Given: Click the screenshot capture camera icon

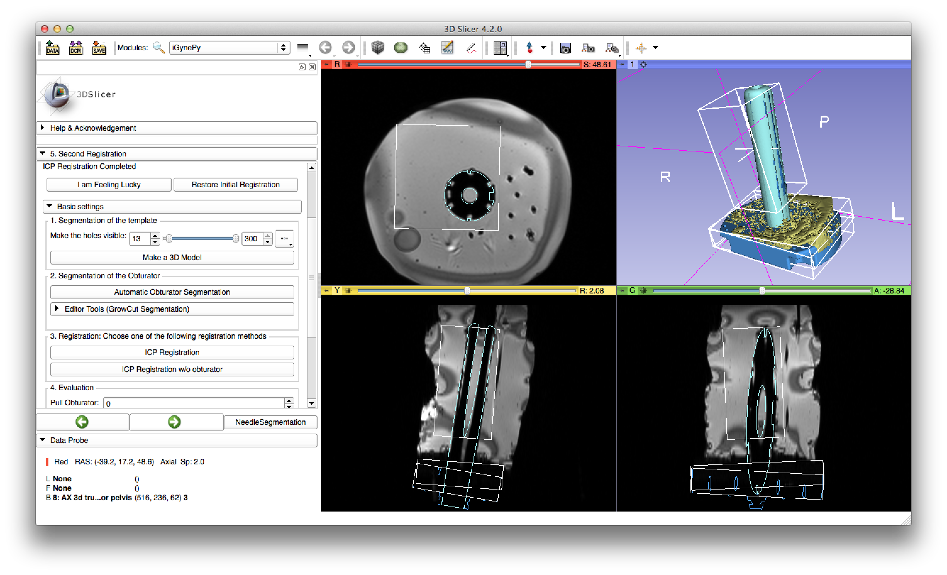Looking at the screenshot, I should [565, 48].
